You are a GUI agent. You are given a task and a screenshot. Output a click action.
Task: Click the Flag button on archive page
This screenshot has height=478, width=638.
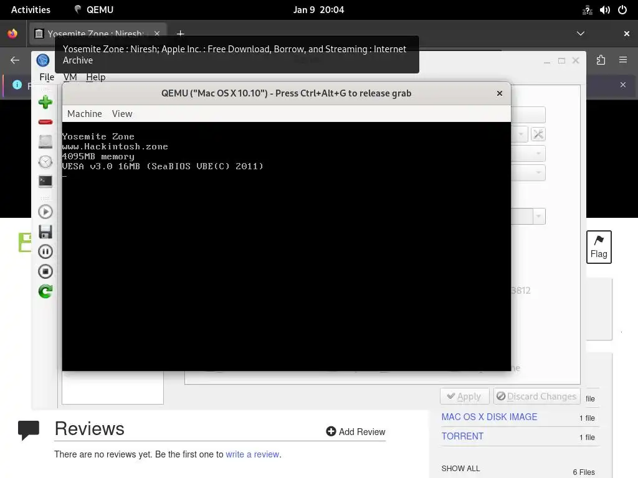pos(599,247)
